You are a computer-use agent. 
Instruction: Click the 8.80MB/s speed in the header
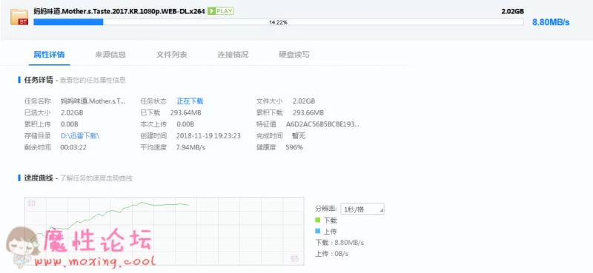551,22
